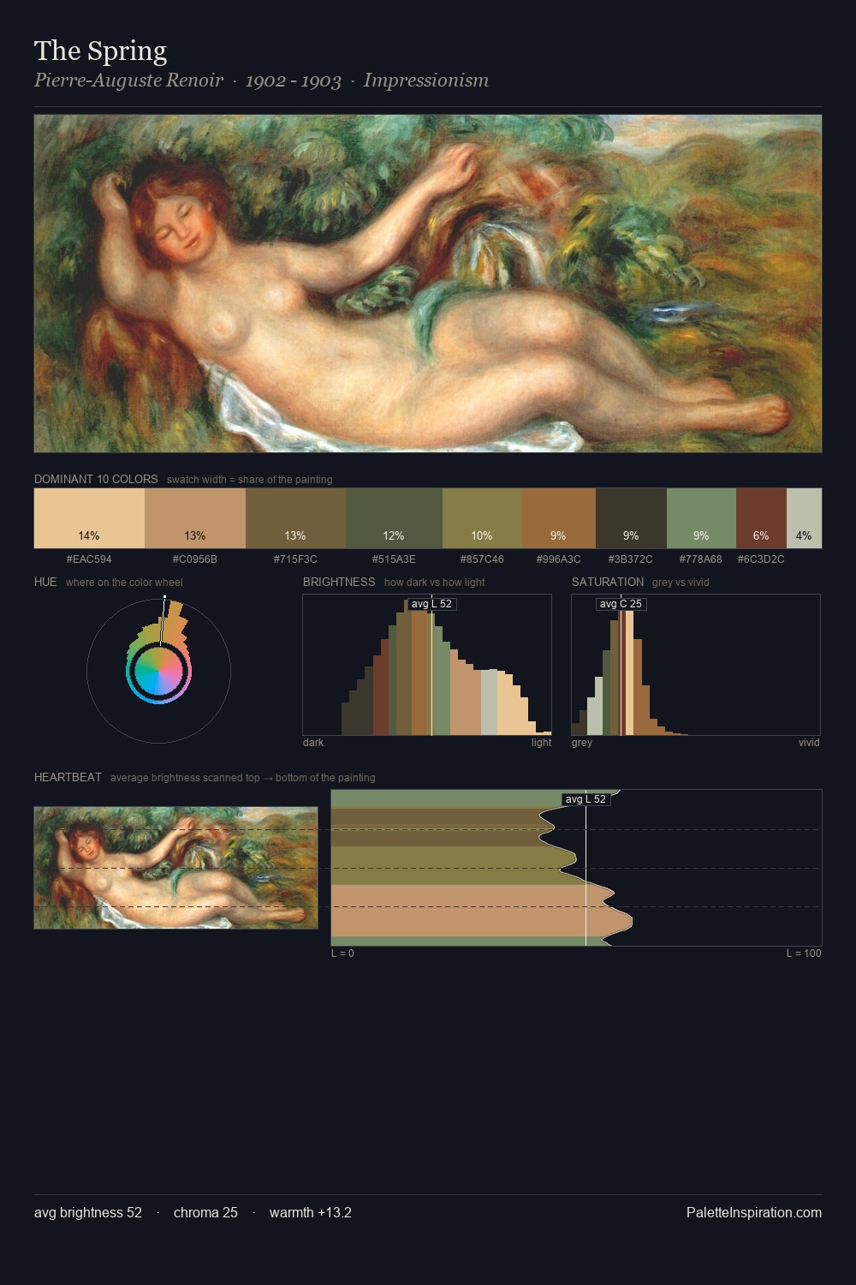
Task: Click the pale grey 4% swatch
Action: coord(804,518)
